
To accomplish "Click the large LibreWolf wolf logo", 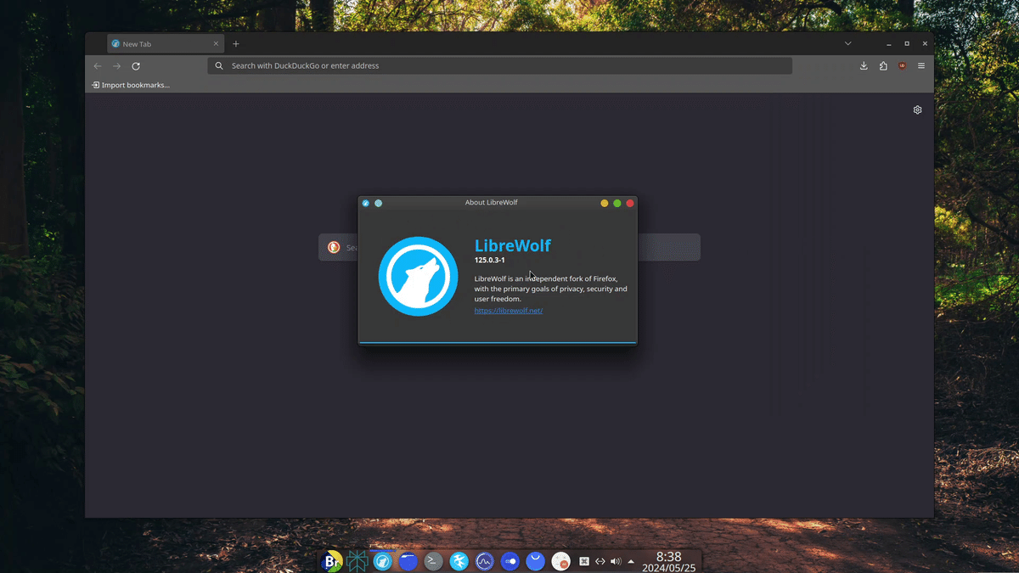I will click(418, 277).
